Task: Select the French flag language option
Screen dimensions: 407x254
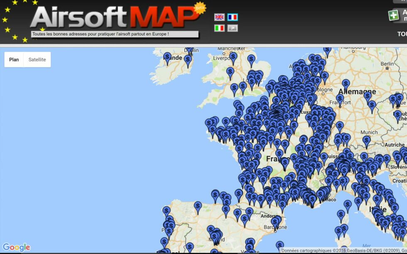Action: 232,17
